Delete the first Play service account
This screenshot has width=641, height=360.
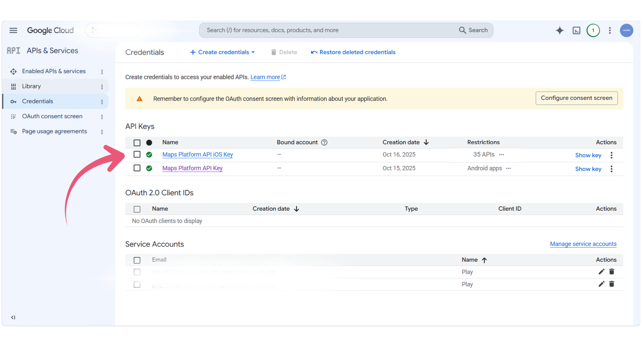[x=612, y=272]
